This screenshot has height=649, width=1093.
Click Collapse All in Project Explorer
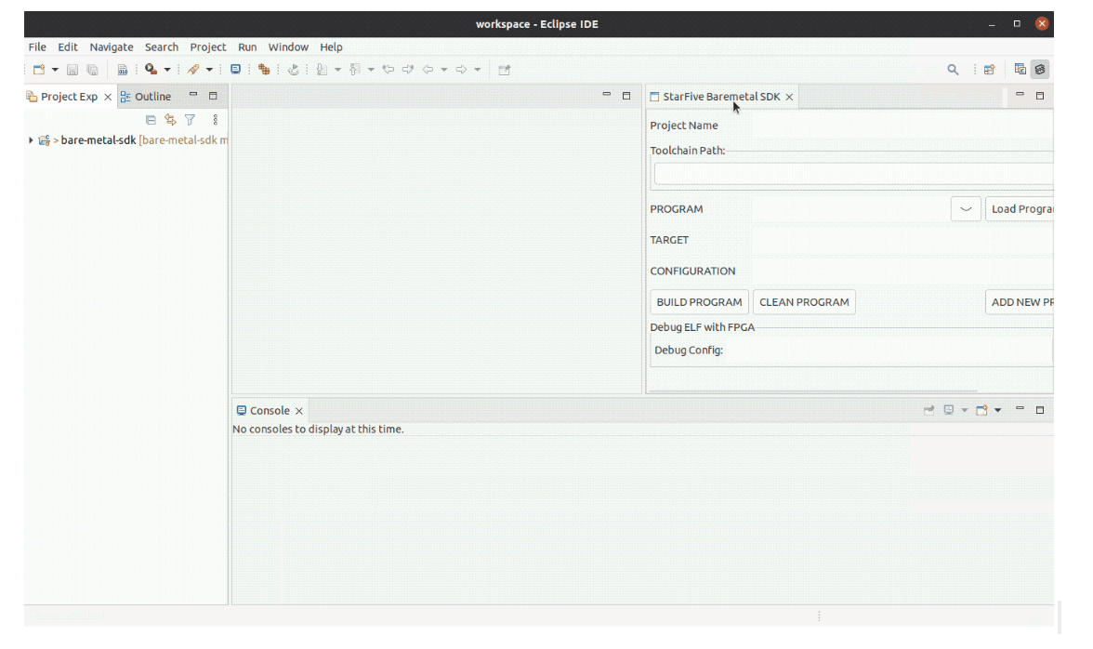tap(151, 120)
